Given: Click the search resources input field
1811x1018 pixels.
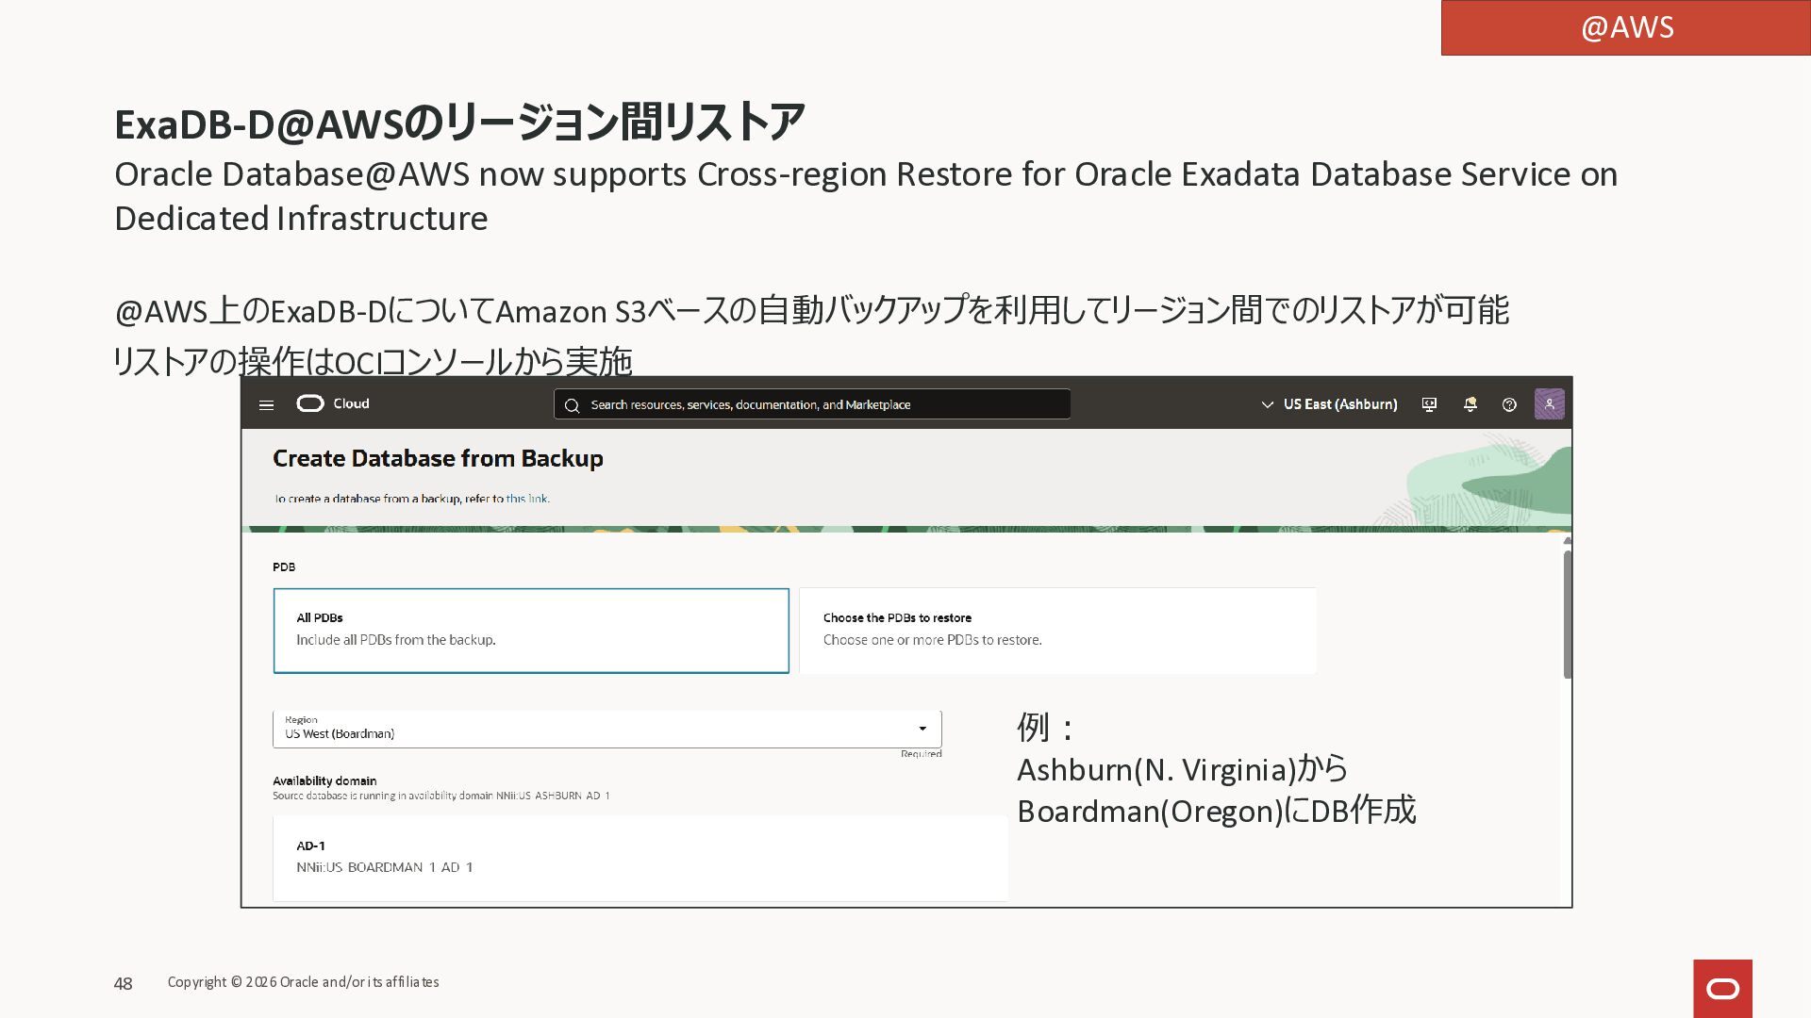Looking at the screenshot, I should coord(821,404).
